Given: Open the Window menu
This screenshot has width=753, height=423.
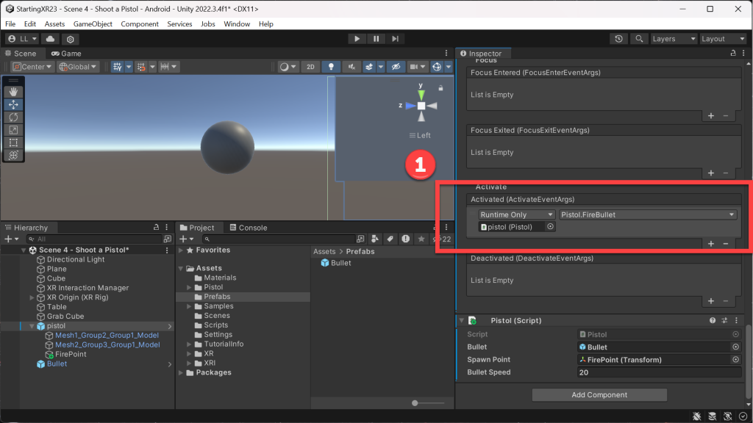Looking at the screenshot, I should [x=237, y=24].
